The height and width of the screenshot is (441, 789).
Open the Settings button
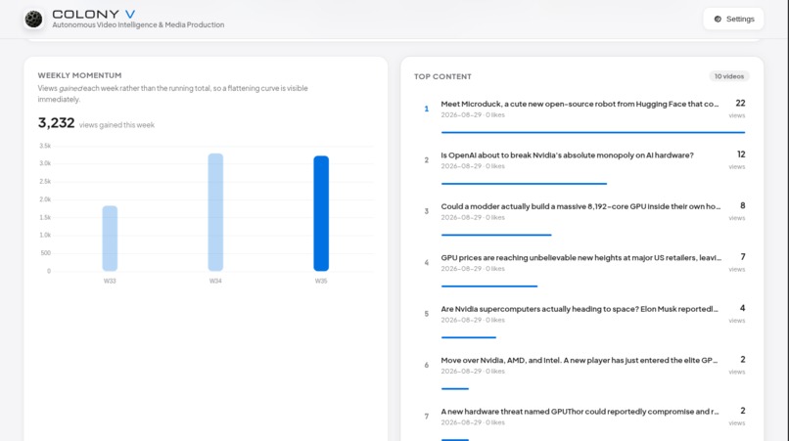733,20
